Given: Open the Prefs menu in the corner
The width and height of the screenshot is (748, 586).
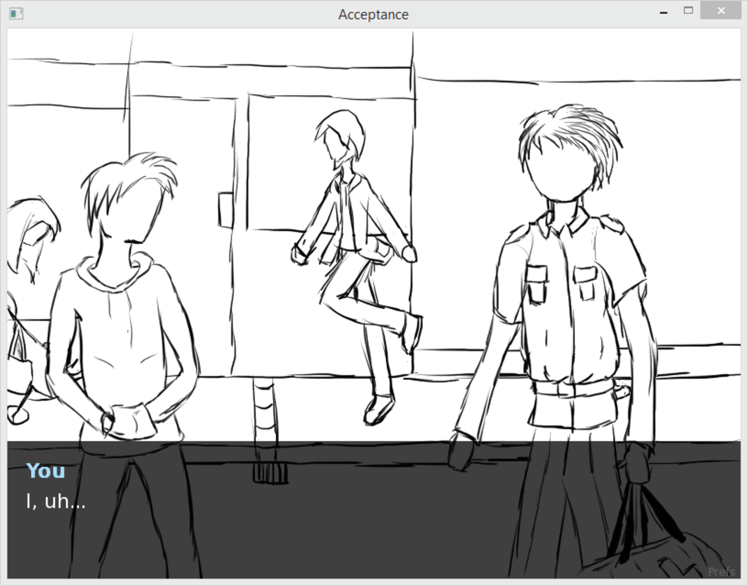Looking at the screenshot, I should [x=721, y=571].
